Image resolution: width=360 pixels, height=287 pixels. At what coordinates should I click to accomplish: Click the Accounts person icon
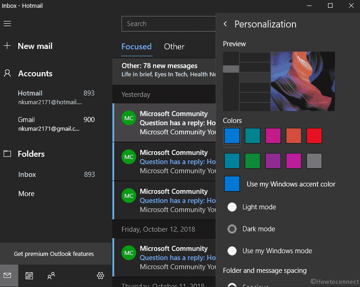(7, 73)
